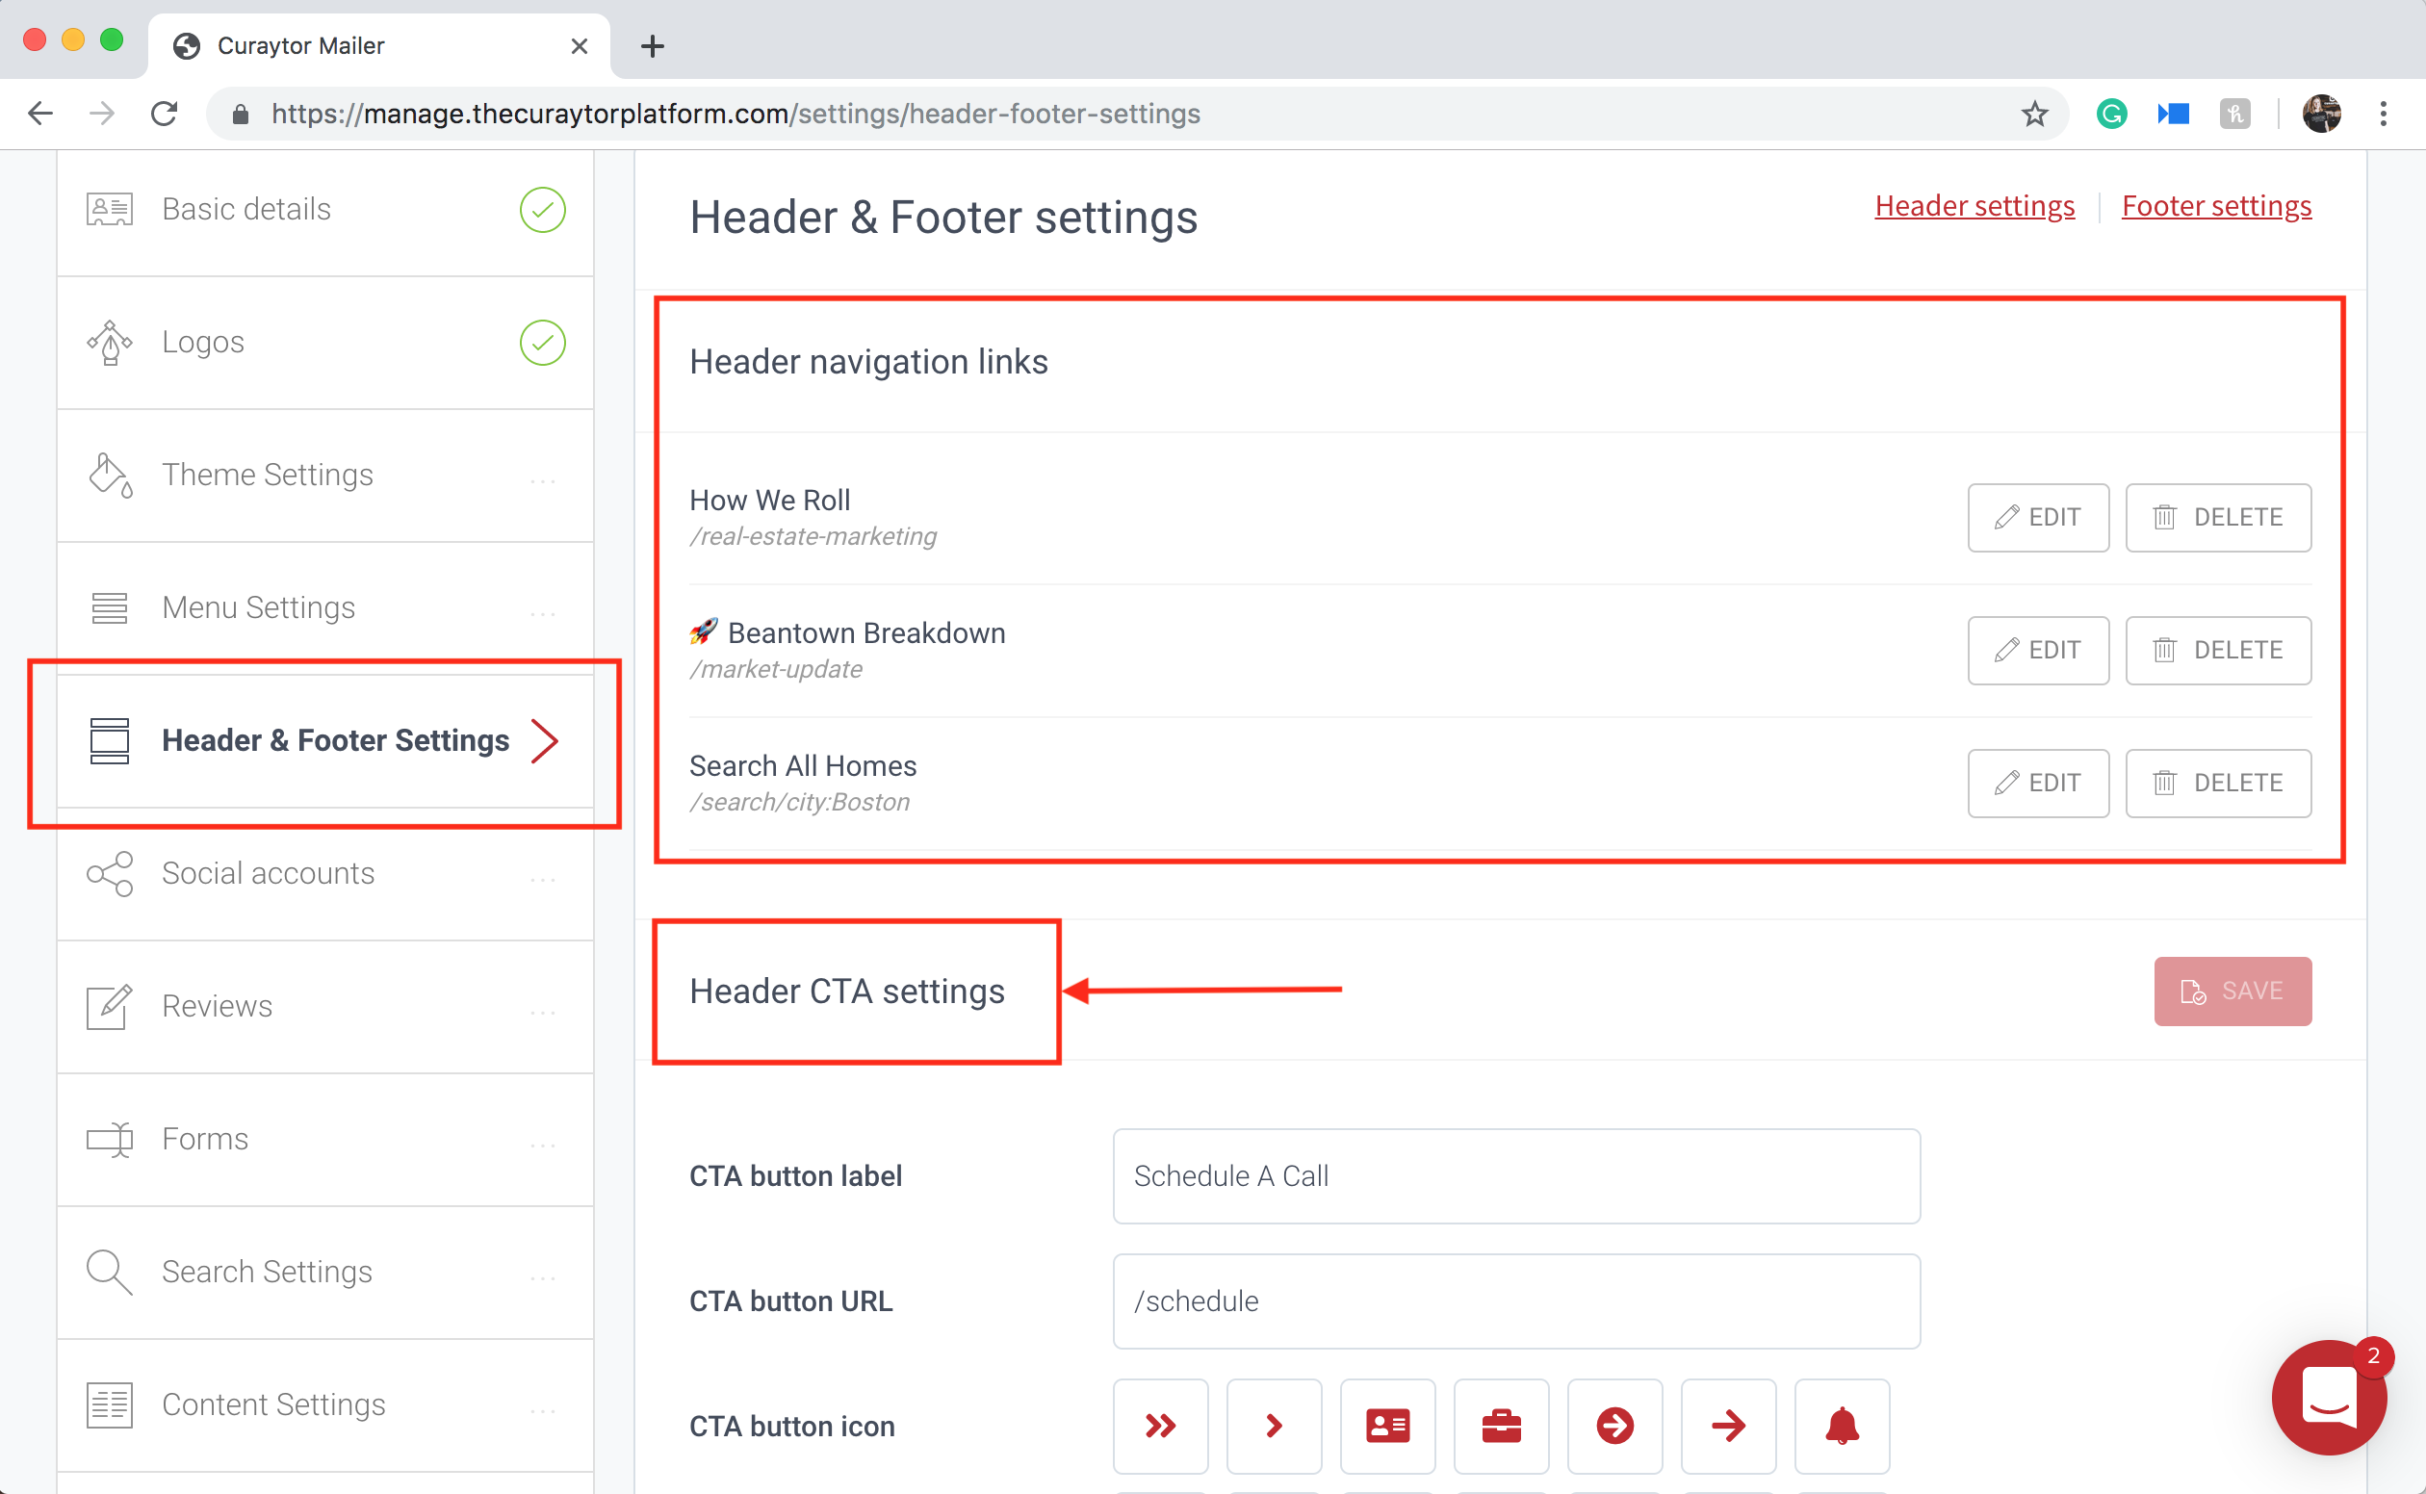Click the blue video extension icon

pyautogui.click(x=2173, y=114)
